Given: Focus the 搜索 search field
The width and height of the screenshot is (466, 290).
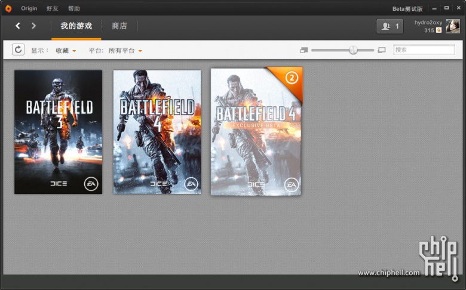Looking at the screenshot, I should click(x=424, y=50).
